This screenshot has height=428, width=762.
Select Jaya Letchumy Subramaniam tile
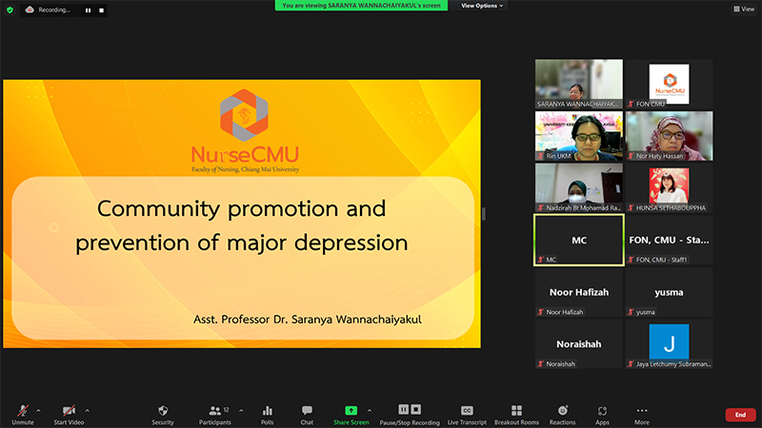click(x=669, y=344)
